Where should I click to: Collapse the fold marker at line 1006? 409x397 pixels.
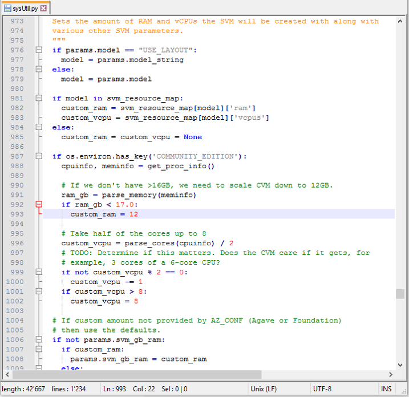point(39,340)
